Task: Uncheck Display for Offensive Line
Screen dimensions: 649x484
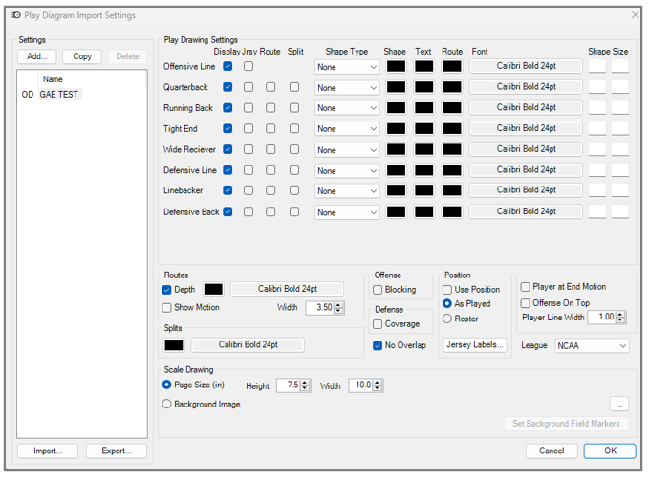Action: [227, 66]
